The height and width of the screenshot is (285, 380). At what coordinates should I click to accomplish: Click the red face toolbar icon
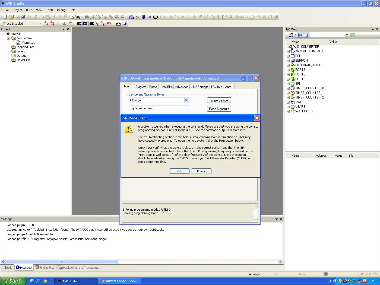(156, 17)
